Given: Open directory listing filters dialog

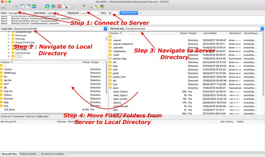Looking at the screenshot, I should (x=84, y=6).
